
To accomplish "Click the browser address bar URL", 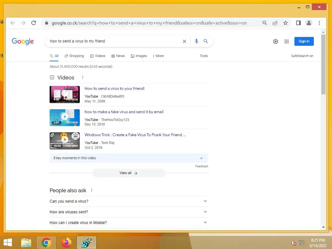I will coord(149,23).
